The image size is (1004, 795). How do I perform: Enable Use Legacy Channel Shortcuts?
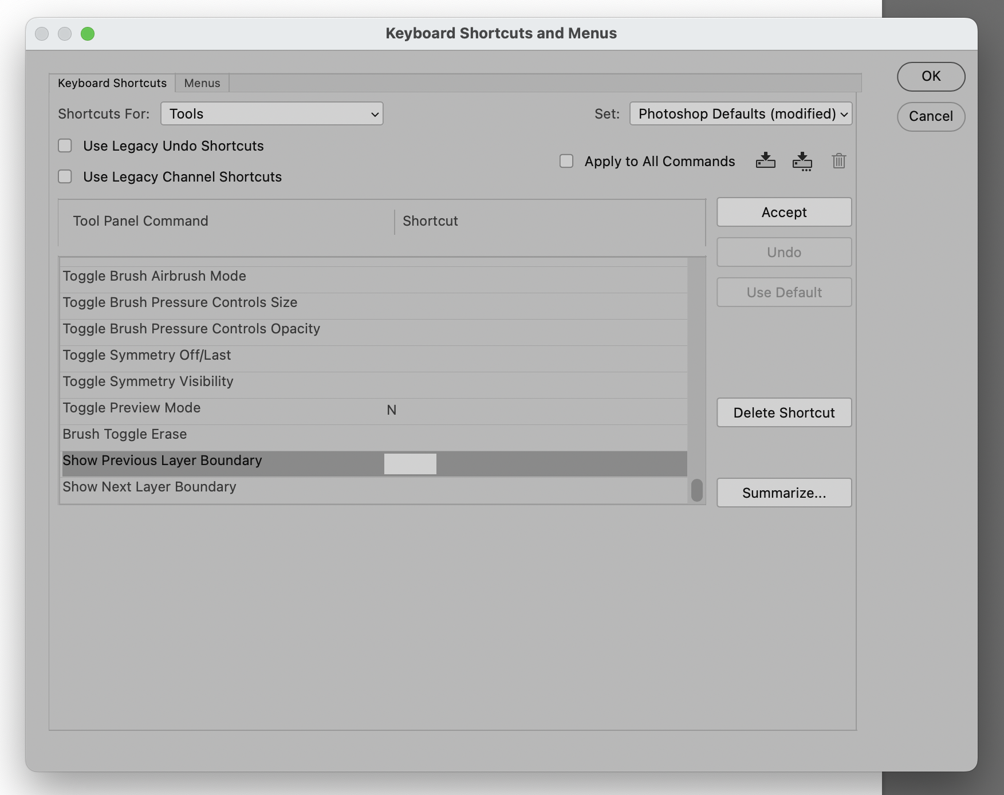(65, 176)
